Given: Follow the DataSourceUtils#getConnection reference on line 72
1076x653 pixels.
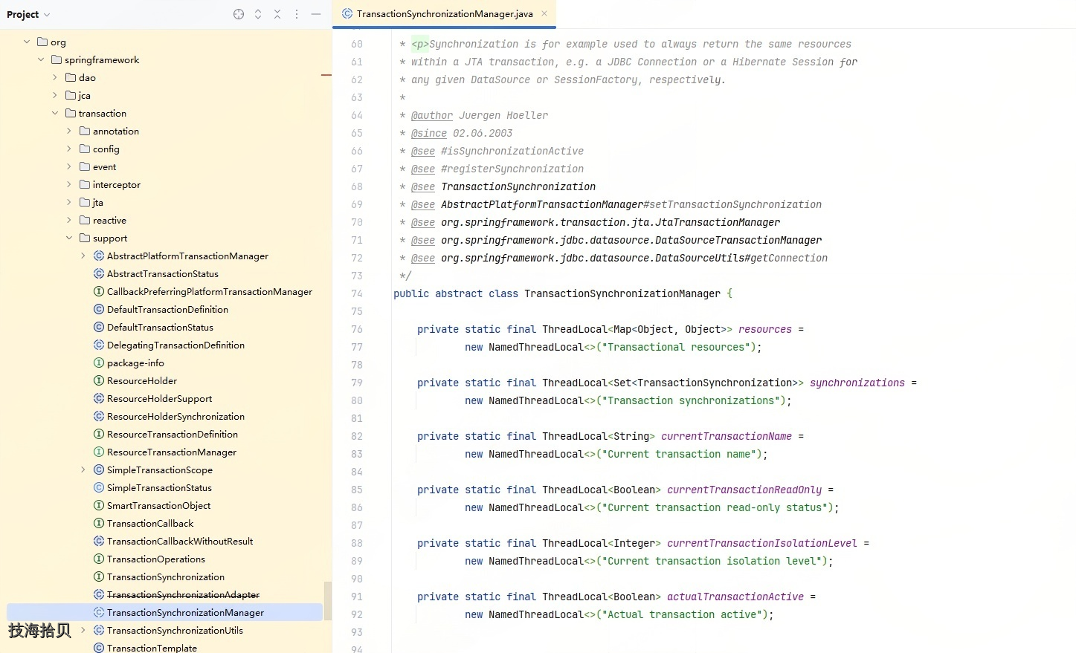Looking at the screenshot, I should click(x=634, y=259).
